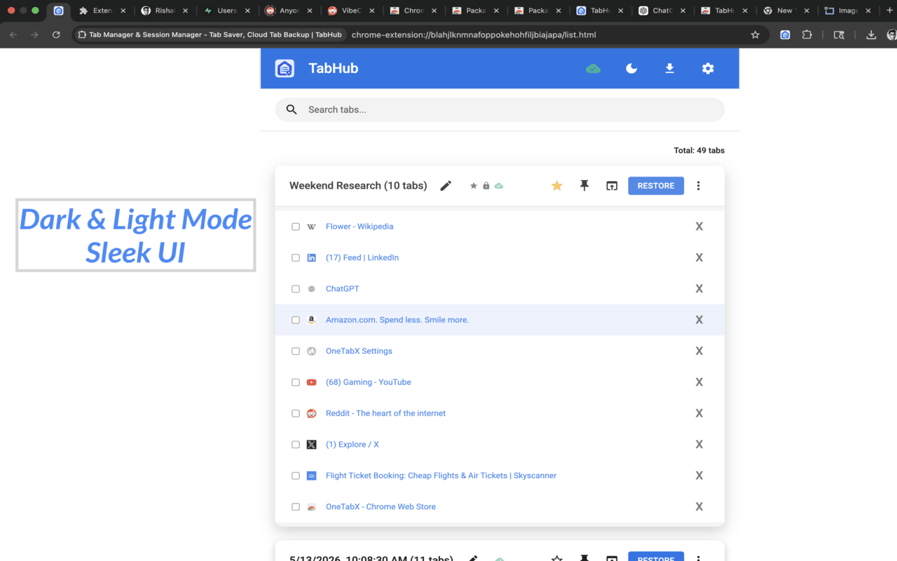Check the ChatGPT row checkbox
This screenshot has height=561, width=897.
tap(296, 289)
